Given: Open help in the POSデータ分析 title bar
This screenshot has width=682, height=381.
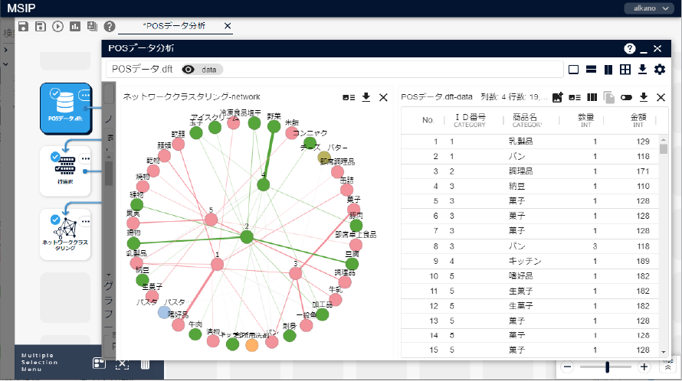Looking at the screenshot, I should 630,48.
